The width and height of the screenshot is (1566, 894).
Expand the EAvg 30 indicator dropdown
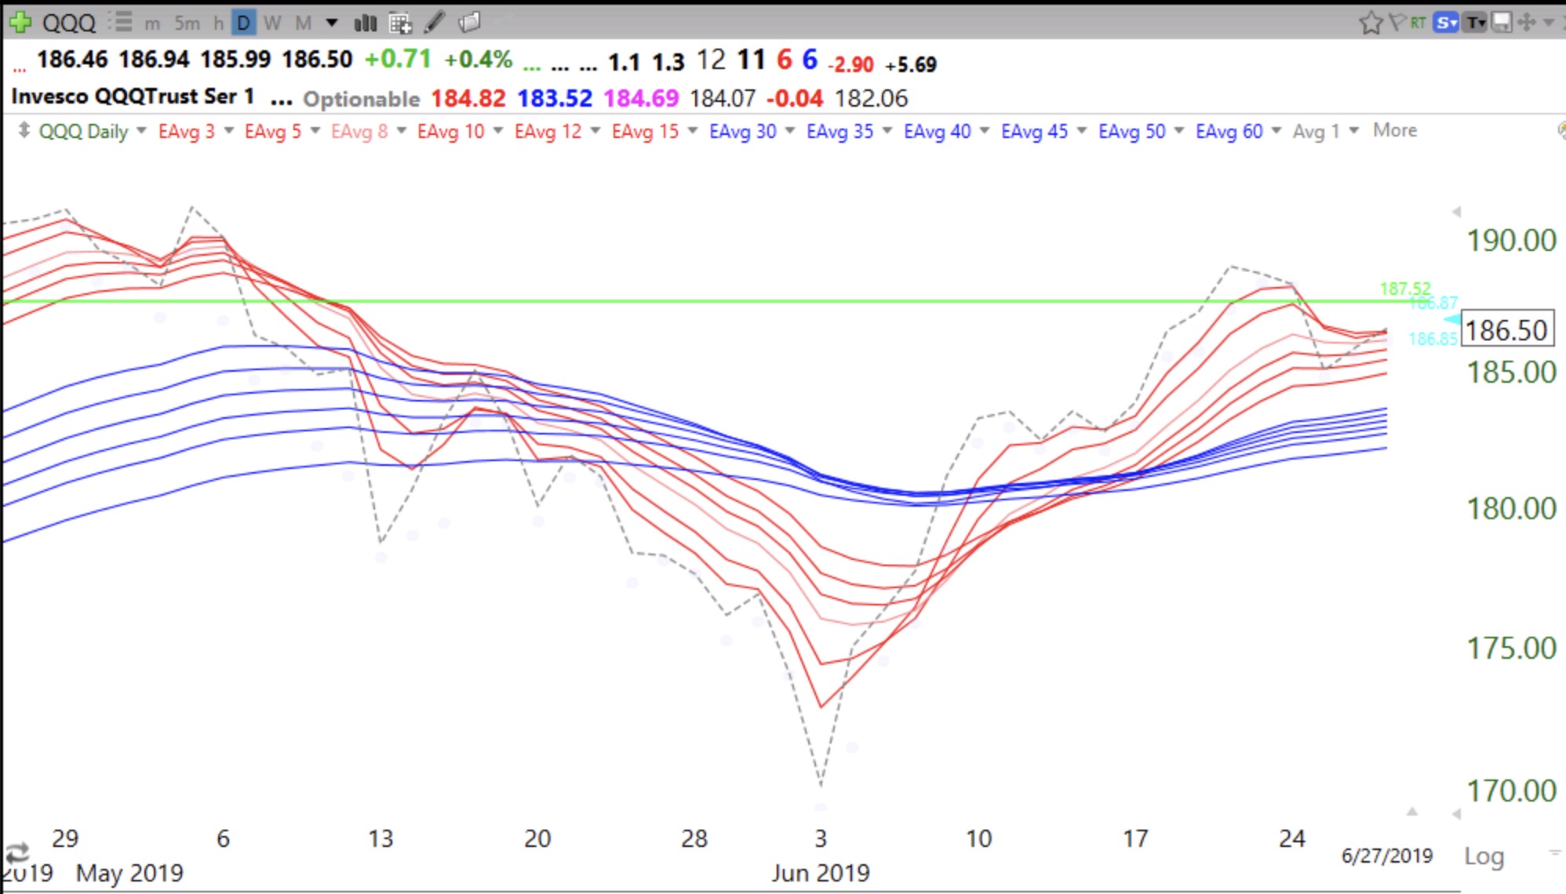coord(790,131)
